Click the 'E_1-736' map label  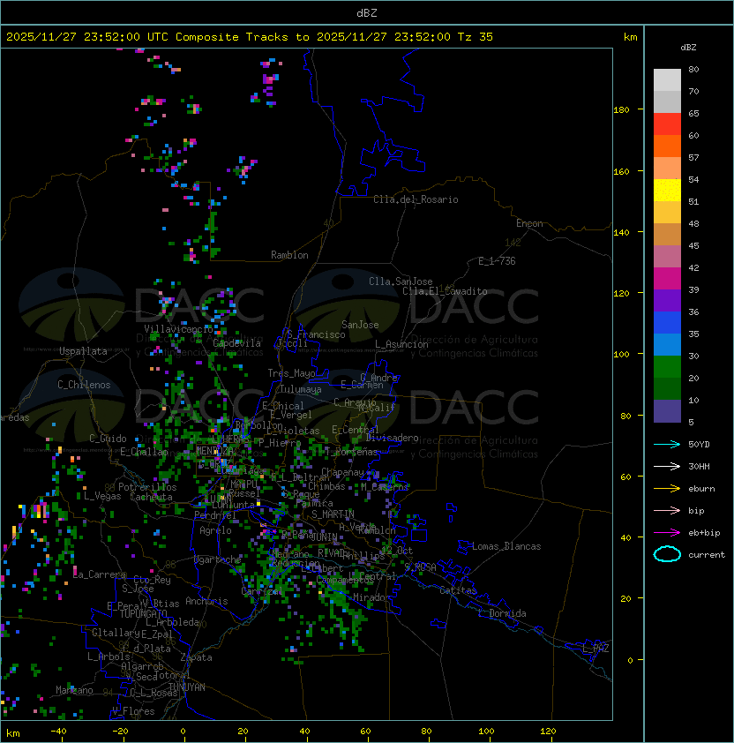coord(497,260)
